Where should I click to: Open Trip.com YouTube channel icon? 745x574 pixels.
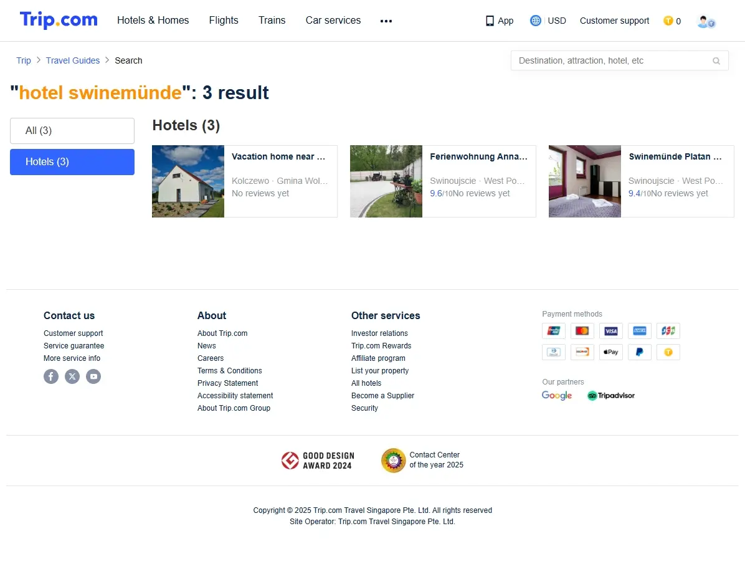pos(93,376)
